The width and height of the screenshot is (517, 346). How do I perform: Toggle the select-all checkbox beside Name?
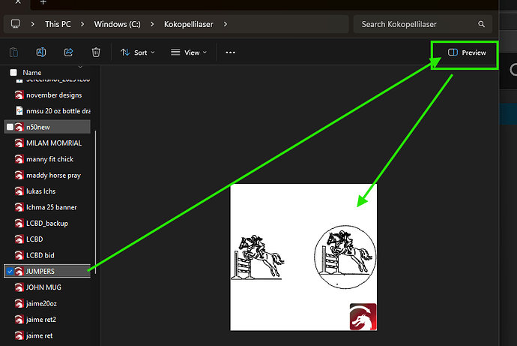13,73
